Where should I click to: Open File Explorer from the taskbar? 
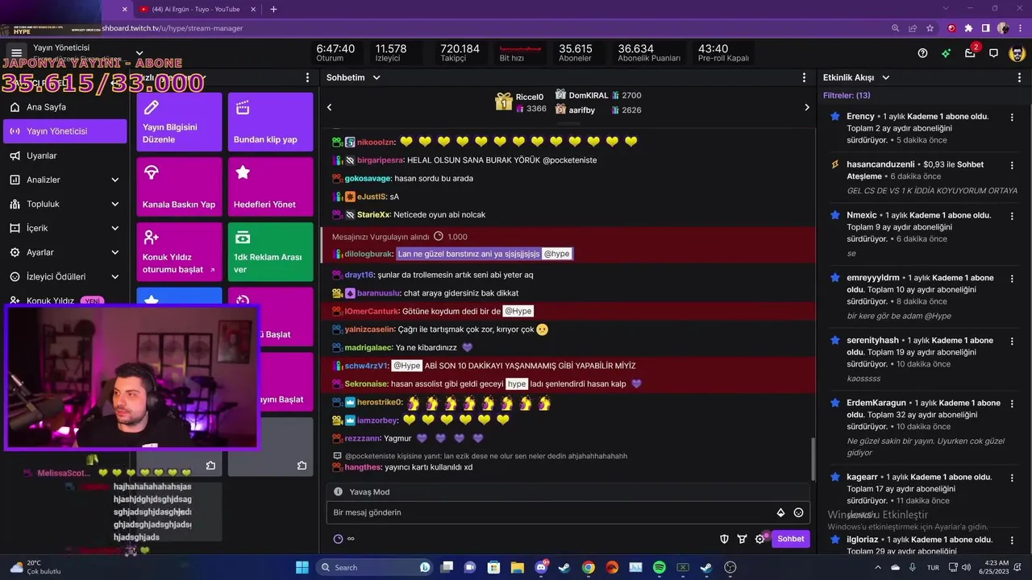pos(518,567)
